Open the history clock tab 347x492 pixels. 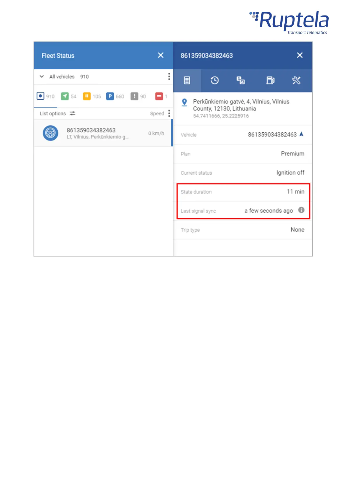(x=214, y=80)
